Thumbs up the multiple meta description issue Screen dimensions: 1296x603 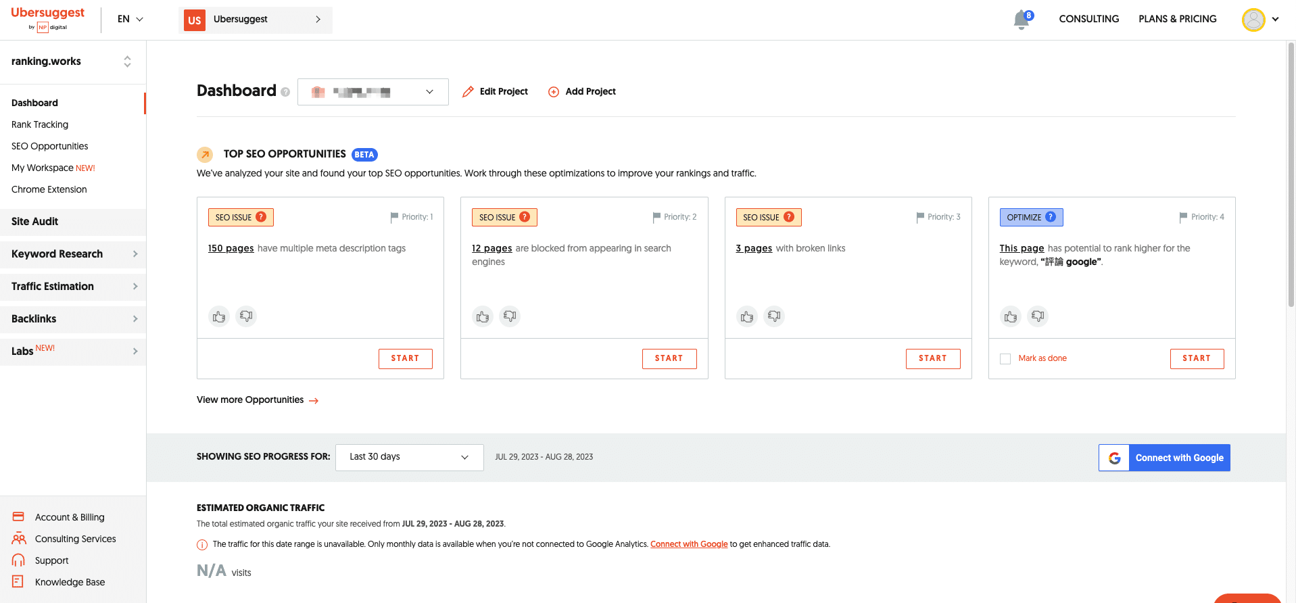coord(219,316)
